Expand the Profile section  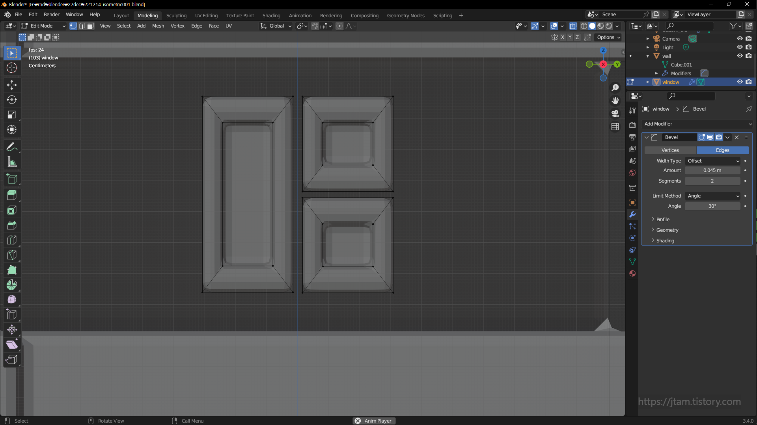[x=662, y=219]
